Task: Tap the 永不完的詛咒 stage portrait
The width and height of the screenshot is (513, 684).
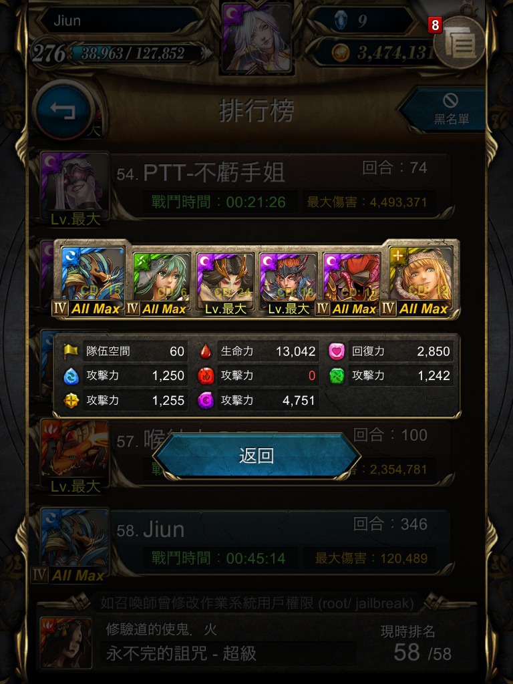Action: [66, 642]
